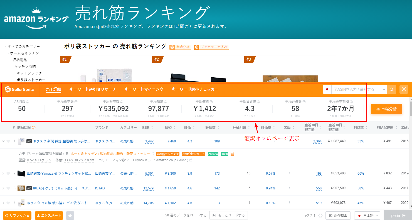The image size is (412, 220).
Task: Close the SellerSprite panel with the X button
Action: [x=404, y=89]
